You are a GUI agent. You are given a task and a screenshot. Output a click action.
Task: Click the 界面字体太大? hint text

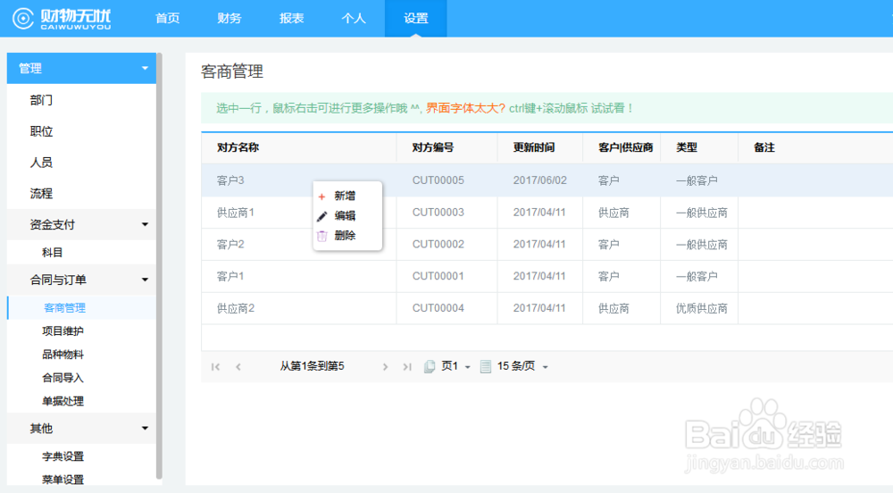point(465,108)
